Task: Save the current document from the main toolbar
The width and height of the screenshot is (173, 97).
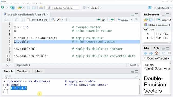Action: 29,8
